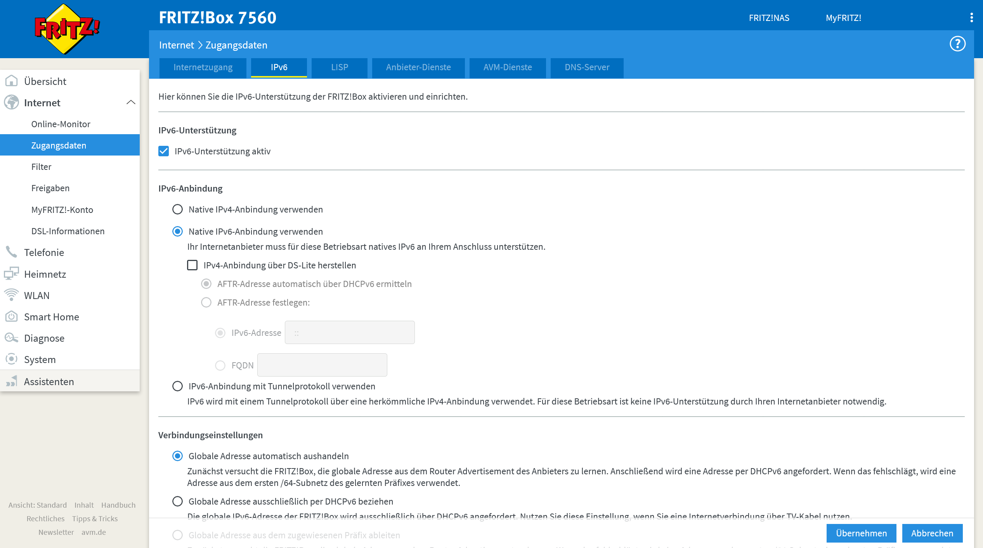Open the MyFRITZ! link in header
This screenshot has width=983, height=548.
843,18
